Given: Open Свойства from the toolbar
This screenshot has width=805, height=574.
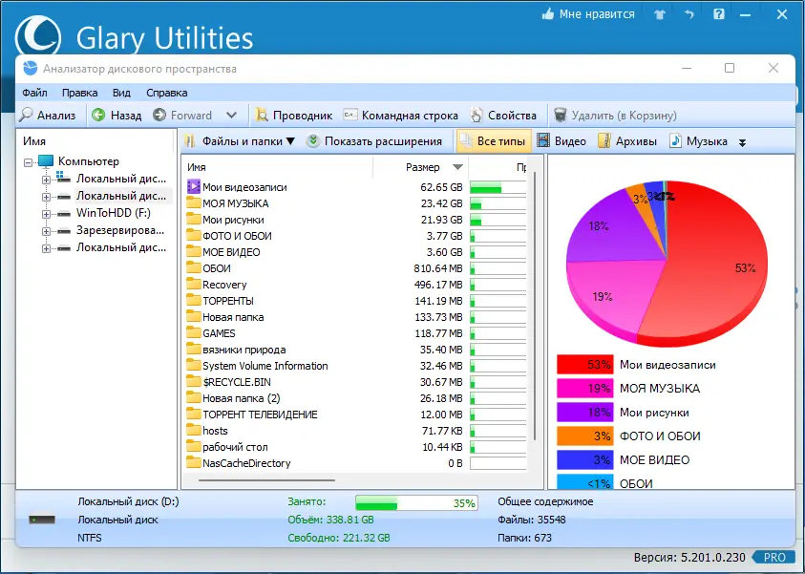Looking at the screenshot, I should pyautogui.click(x=503, y=116).
